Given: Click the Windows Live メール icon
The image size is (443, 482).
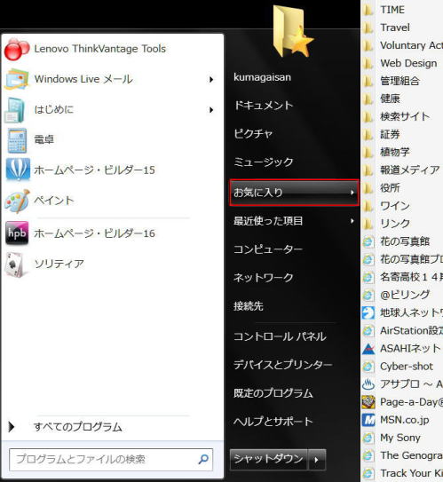Looking at the screenshot, I should pos(17,79).
